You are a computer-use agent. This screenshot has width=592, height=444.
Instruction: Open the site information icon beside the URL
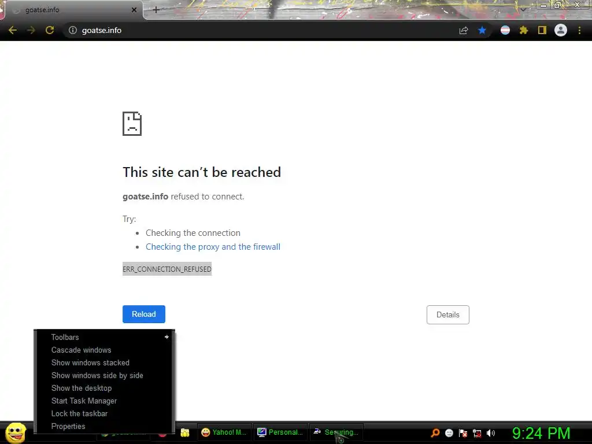click(x=72, y=30)
